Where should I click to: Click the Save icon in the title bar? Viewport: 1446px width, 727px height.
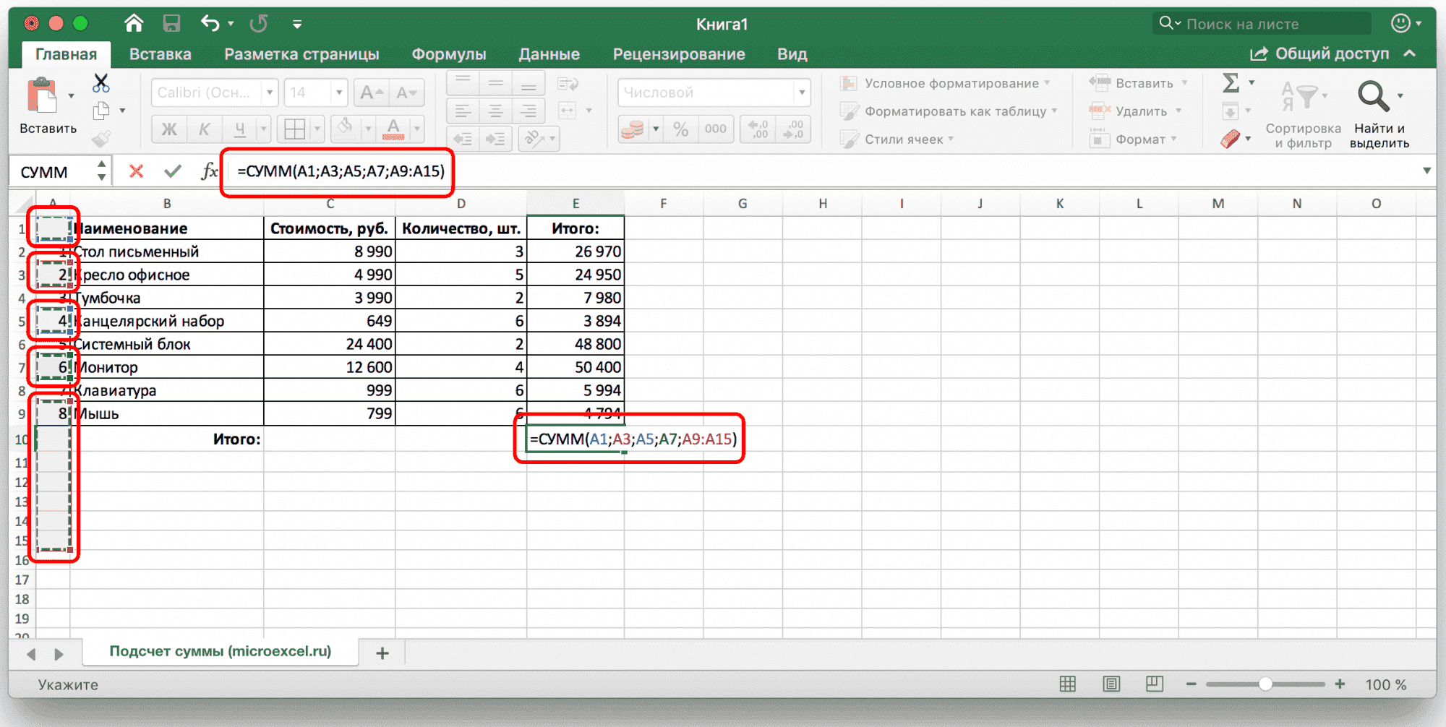(x=171, y=24)
